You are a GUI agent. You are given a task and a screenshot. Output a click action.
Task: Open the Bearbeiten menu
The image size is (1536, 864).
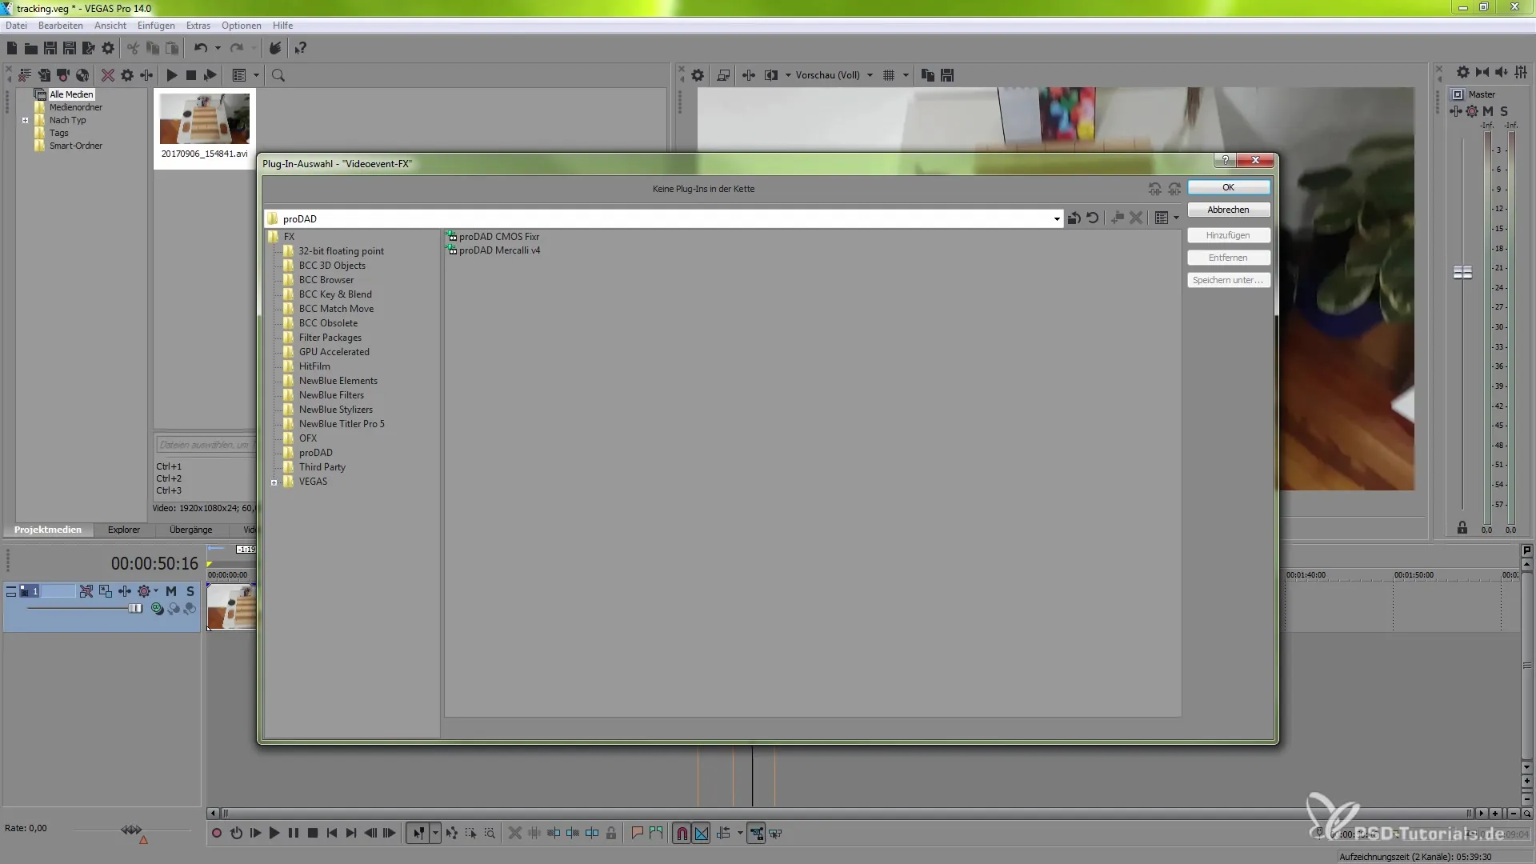pyautogui.click(x=61, y=26)
